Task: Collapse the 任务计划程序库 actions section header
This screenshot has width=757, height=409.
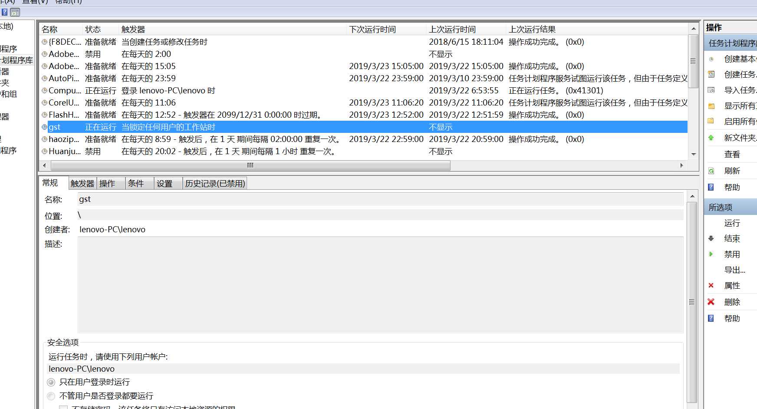Action: coord(730,43)
